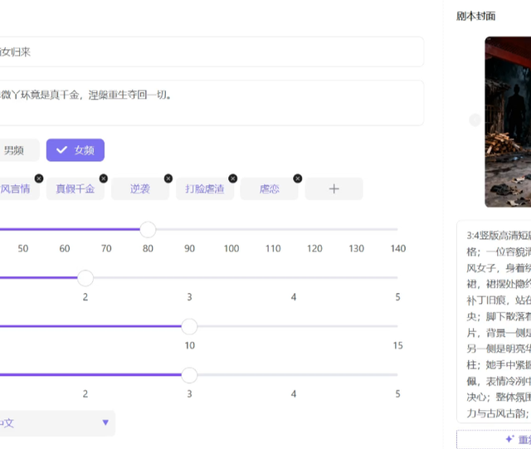531x449 pixels.
Task: Set the top slider to 100
Action: pos(231,229)
